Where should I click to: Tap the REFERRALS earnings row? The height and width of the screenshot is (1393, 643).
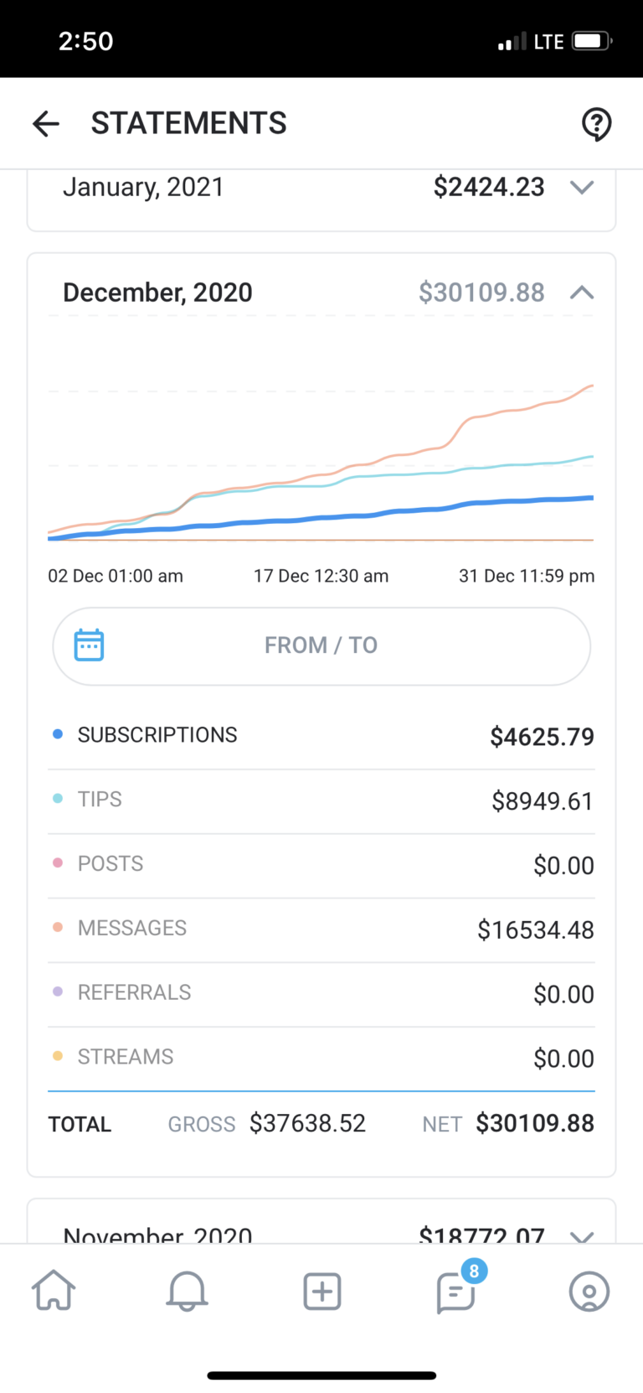tap(321, 993)
